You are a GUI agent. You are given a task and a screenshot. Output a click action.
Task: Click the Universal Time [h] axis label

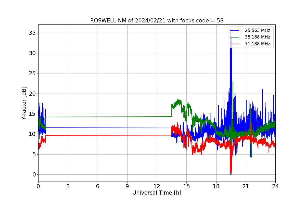point(157,193)
